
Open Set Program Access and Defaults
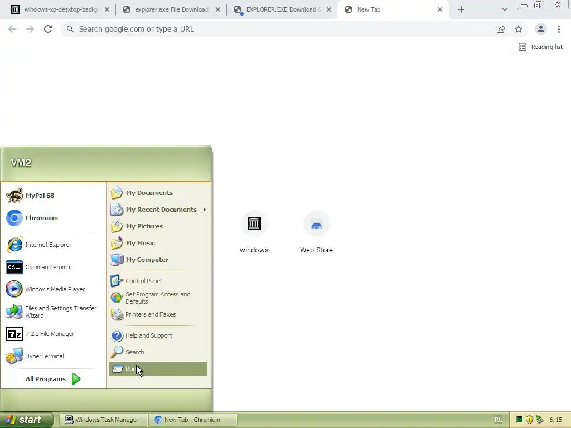(158, 298)
